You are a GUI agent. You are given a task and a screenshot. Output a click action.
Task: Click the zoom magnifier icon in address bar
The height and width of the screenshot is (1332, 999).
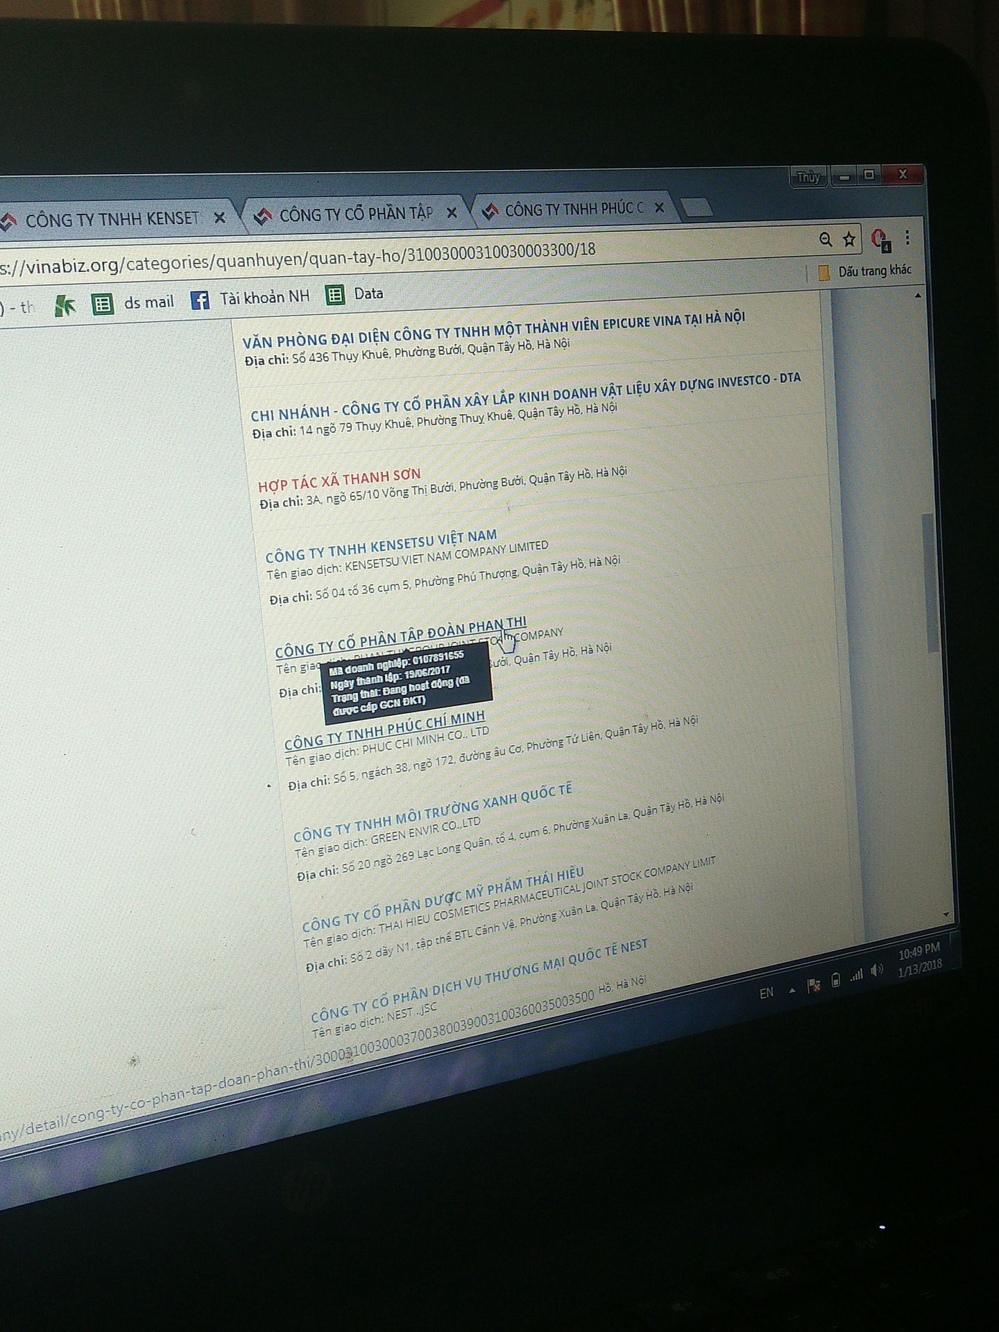click(825, 240)
